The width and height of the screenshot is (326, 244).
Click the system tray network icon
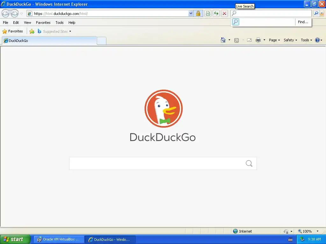point(302,240)
